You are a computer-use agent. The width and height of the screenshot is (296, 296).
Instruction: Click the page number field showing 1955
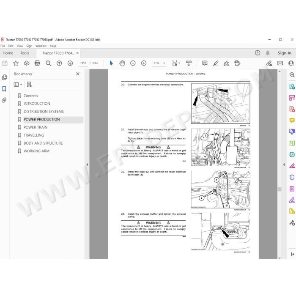coord(83,63)
